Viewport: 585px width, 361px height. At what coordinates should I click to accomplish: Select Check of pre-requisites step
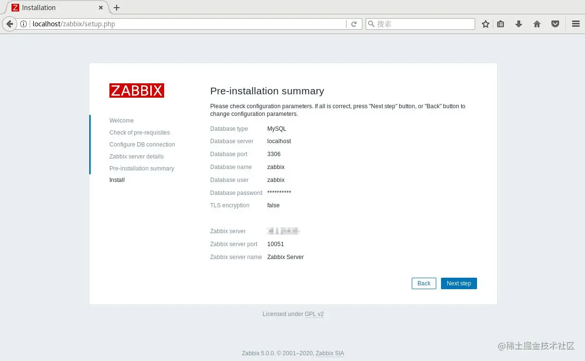[140, 133]
